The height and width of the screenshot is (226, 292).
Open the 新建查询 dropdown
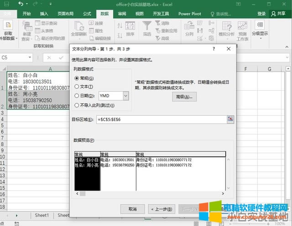(x=27, y=31)
